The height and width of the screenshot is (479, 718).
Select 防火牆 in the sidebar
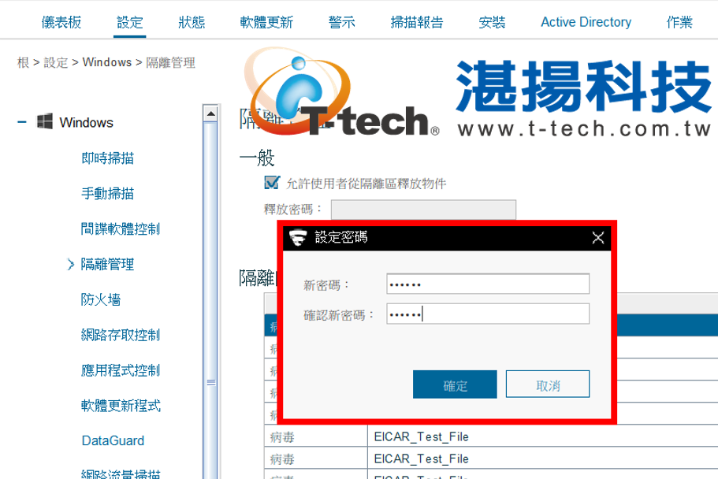(x=101, y=299)
